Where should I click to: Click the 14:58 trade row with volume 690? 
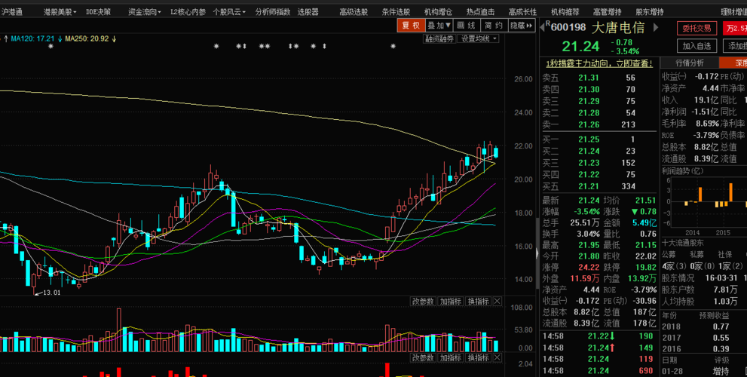click(x=599, y=370)
